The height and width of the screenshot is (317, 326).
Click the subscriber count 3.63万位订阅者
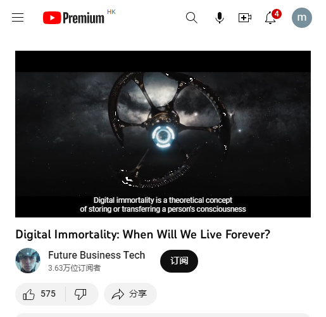[x=75, y=268]
